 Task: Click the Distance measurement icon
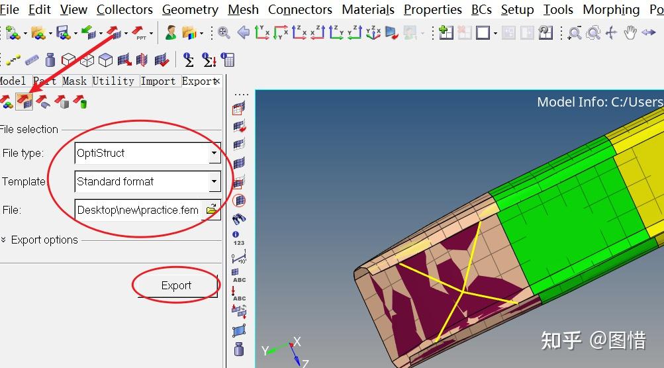pyautogui.click(x=13, y=60)
